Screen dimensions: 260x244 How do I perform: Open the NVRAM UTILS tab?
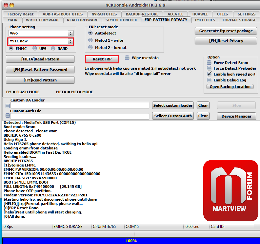(104, 14)
